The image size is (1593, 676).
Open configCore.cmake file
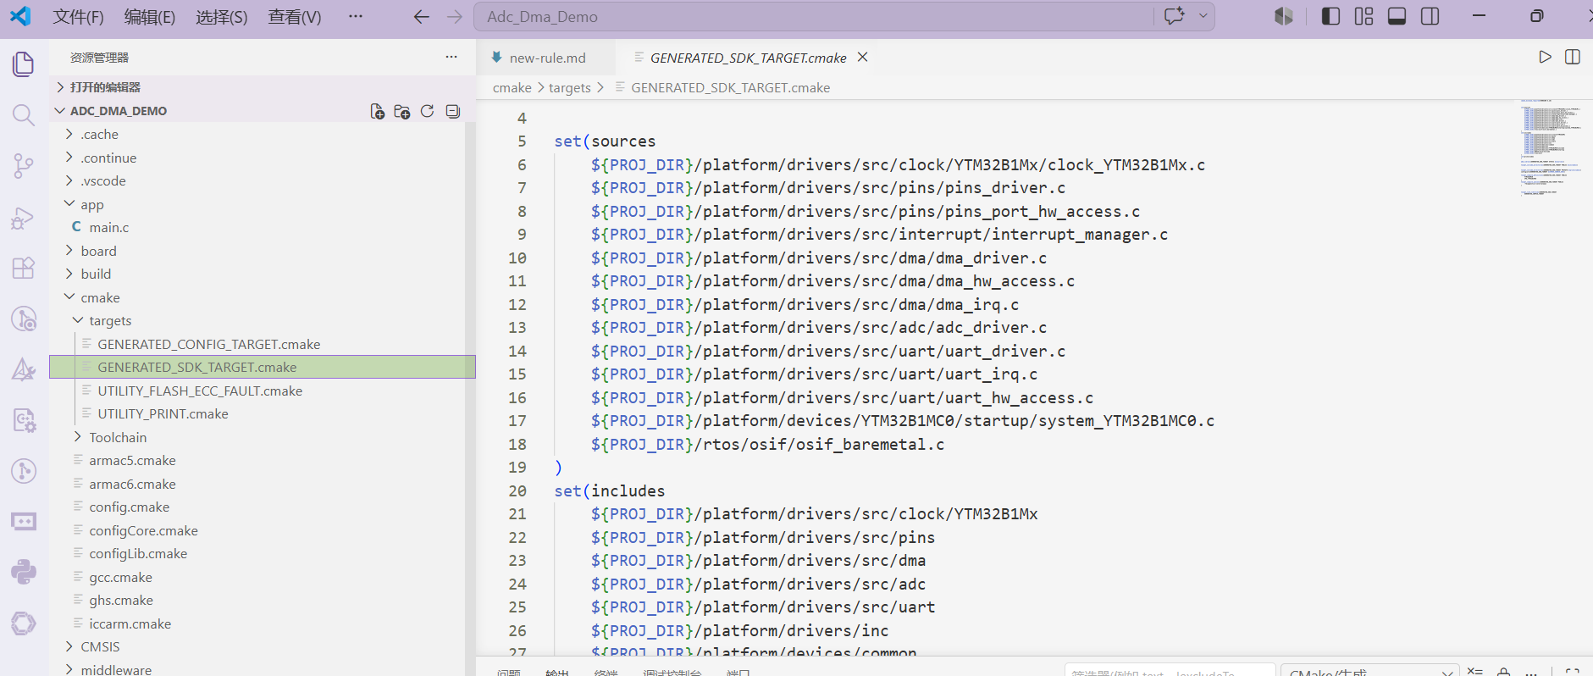[143, 530]
